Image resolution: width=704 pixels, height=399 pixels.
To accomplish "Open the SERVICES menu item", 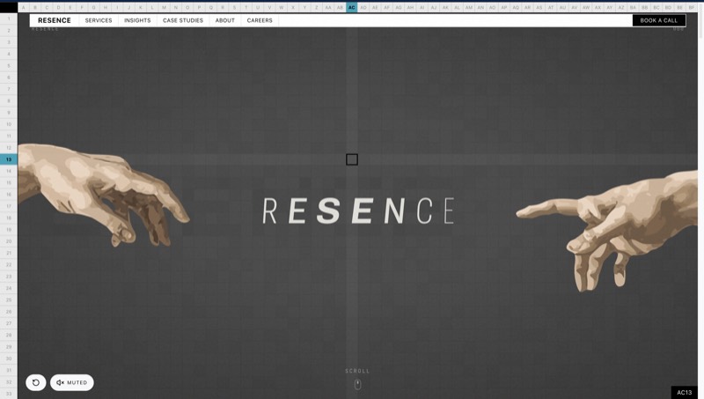I will click(x=99, y=20).
